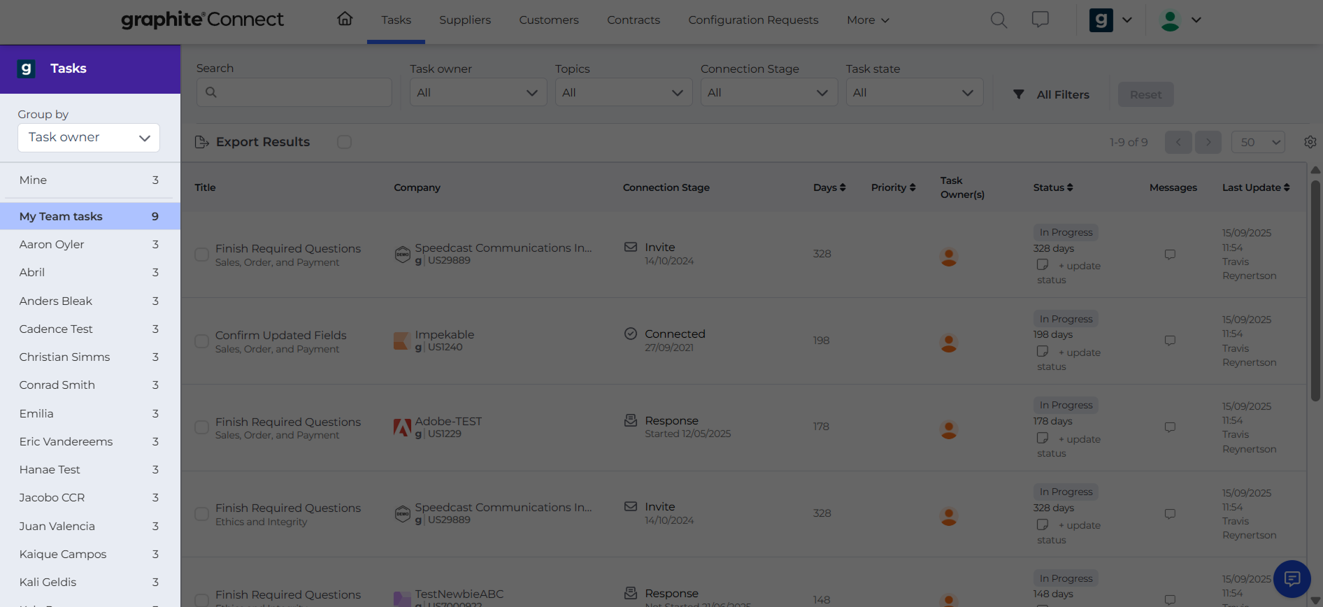The width and height of the screenshot is (1323, 607).
Task: Check the Speedcast Sales, Order, and Payment task
Action: coord(201,255)
